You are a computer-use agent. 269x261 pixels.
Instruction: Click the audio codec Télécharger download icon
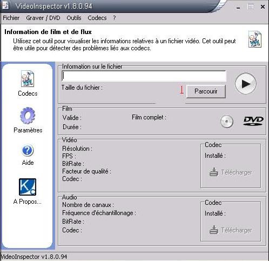pyautogui.click(x=214, y=230)
